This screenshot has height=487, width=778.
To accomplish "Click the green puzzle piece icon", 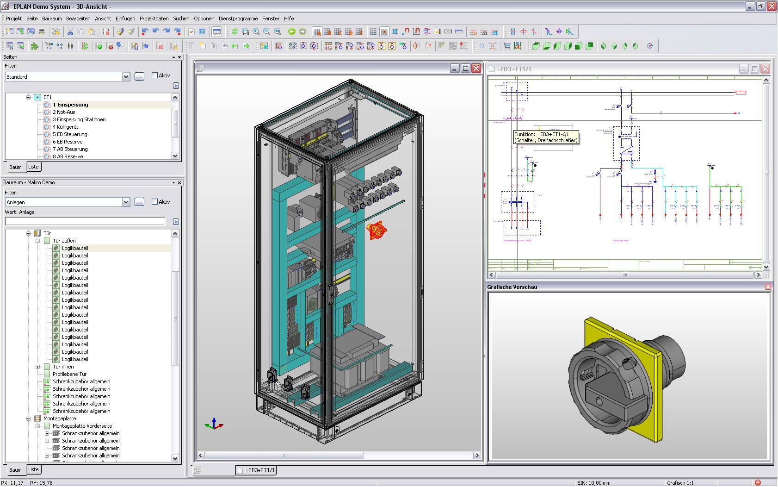I will click(x=34, y=46).
